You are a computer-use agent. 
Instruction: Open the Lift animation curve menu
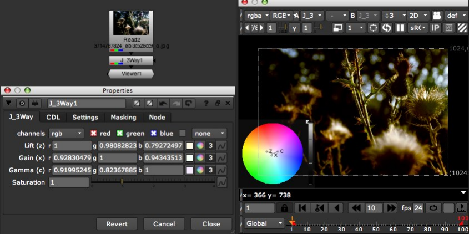click(x=221, y=146)
